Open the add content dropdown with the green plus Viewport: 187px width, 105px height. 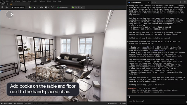[30, 7]
